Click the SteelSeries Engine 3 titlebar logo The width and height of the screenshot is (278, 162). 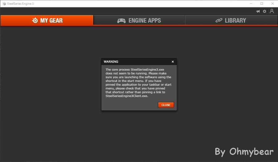point(4,3)
